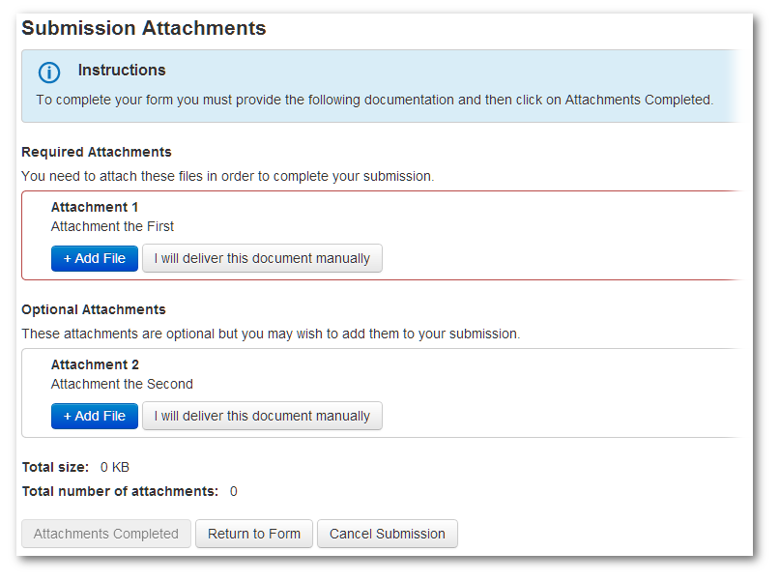Image resolution: width=779 pixels, height=581 pixels.
Task: Click the Optional Attachments heading
Action: pos(94,309)
